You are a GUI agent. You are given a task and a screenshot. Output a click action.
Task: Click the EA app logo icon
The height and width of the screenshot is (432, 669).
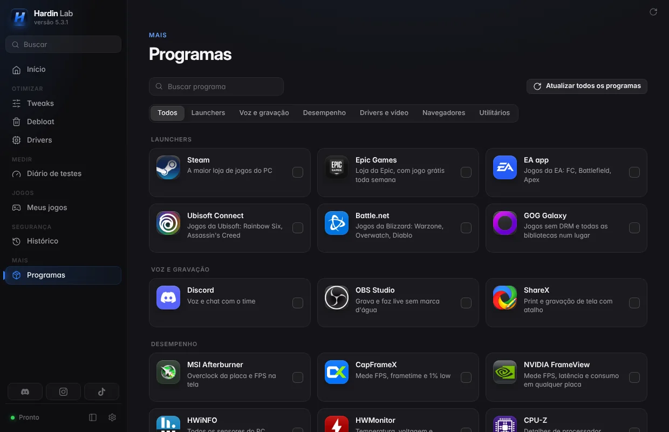coord(505,167)
